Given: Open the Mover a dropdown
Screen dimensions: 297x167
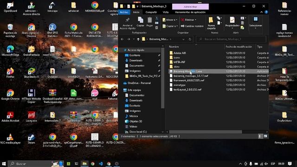Looking at the screenshot, I should tap(170, 19).
